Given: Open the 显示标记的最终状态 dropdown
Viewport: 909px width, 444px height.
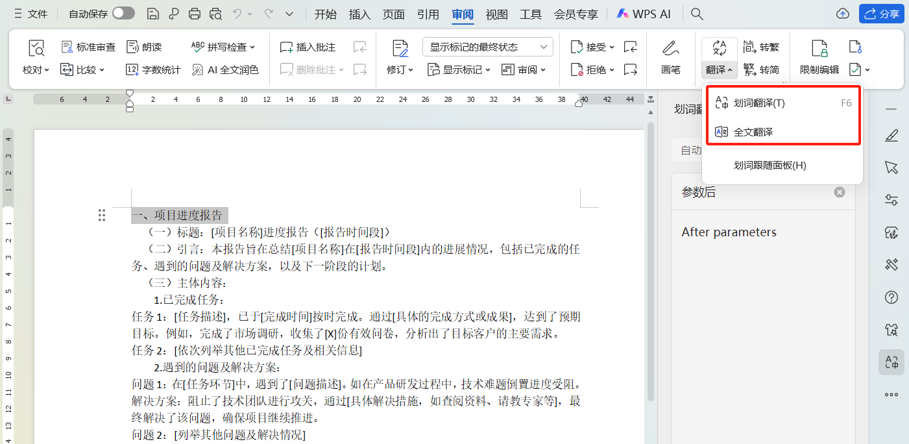Looking at the screenshot, I should (x=487, y=47).
